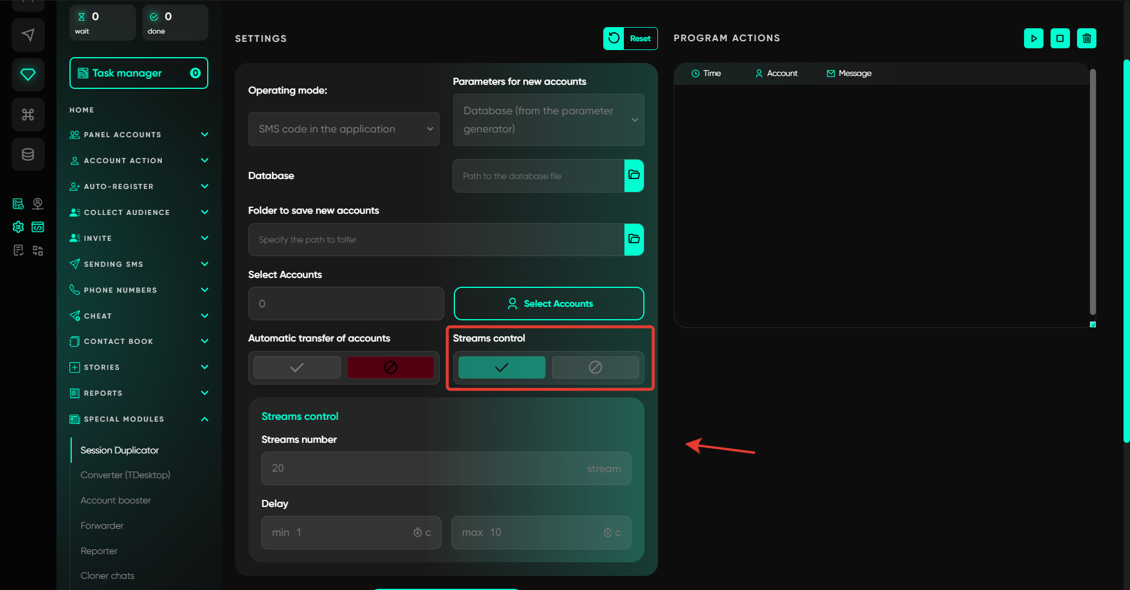This screenshot has width=1130, height=590.
Task: Click the database cylinder icon in left rail
Action: point(28,154)
